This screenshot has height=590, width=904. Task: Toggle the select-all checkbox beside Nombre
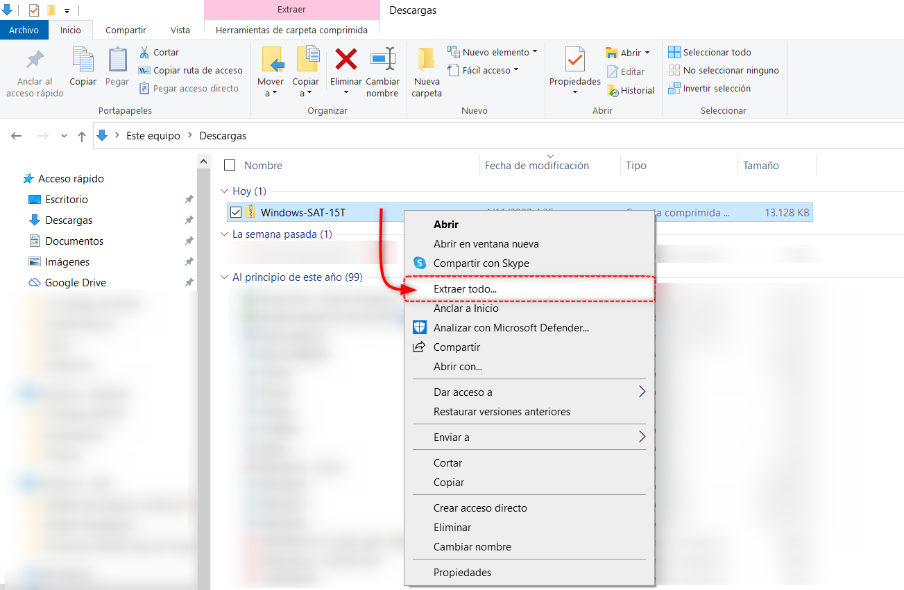230,165
